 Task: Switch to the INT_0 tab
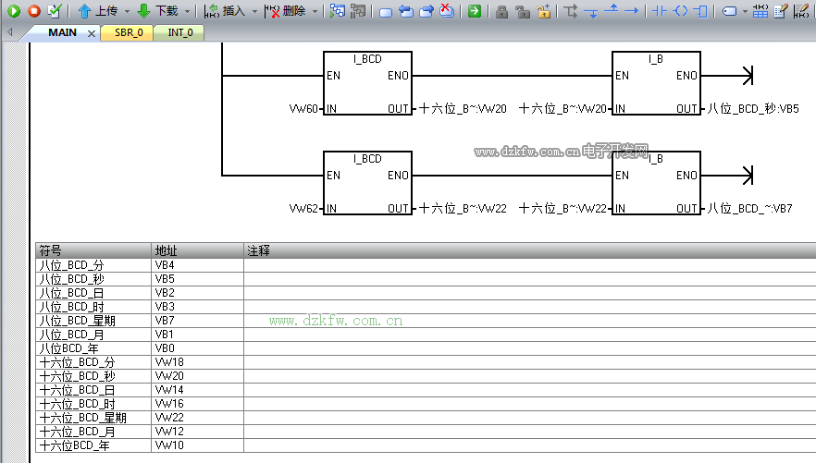(x=180, y=32)
